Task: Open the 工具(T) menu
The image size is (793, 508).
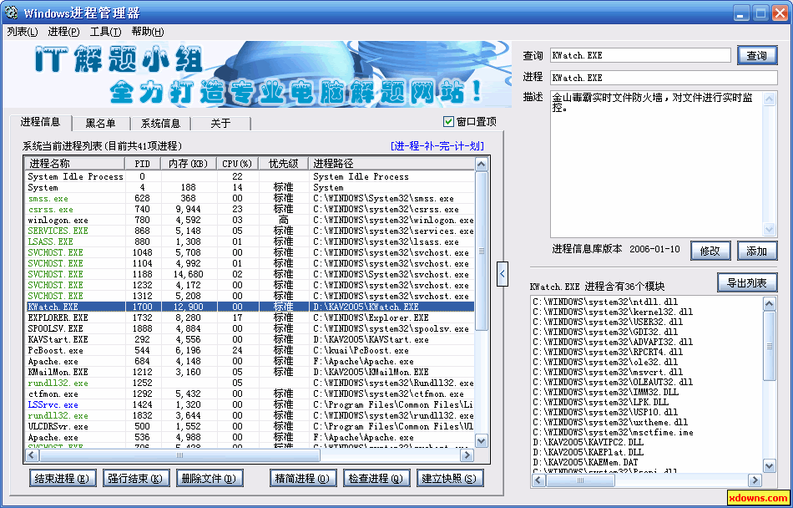Action: 105,32
